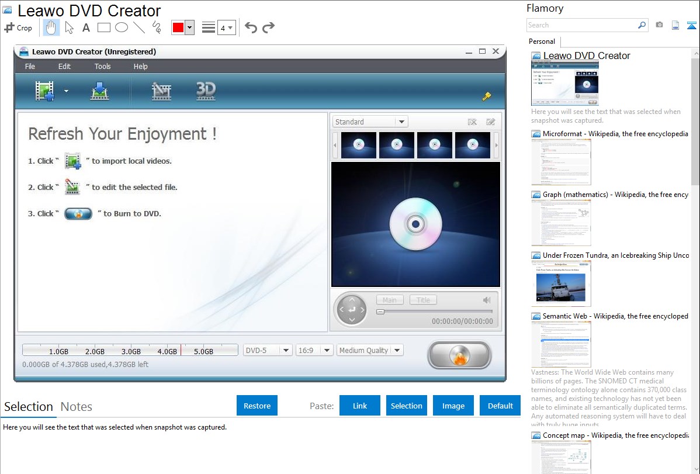Screen dimensions: 700x474
Task: Click the redo arrow icon
Action: coord(269,27)
